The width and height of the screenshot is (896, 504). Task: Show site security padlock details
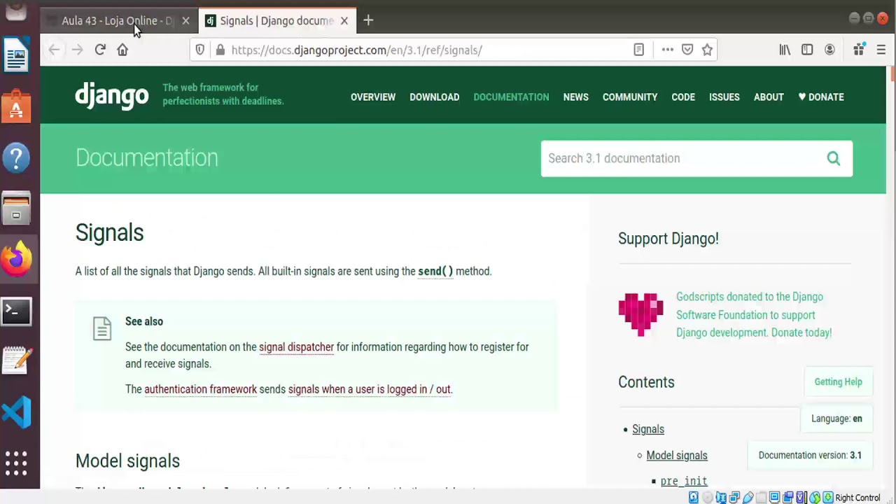point(220,50)
